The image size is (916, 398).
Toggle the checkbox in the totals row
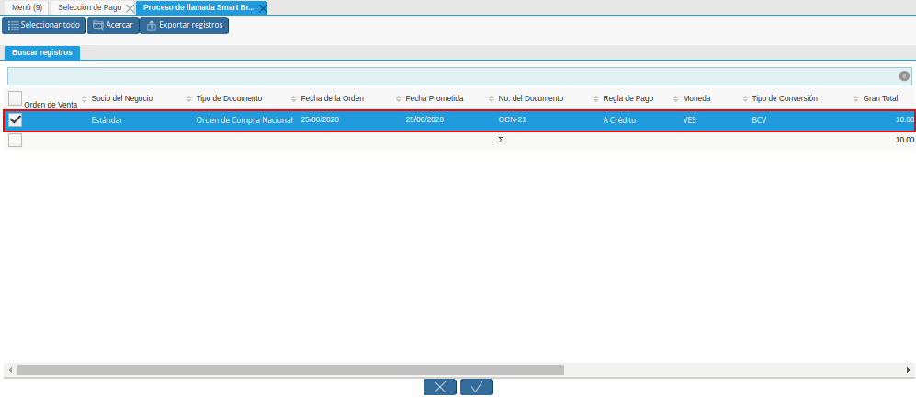(16, 141)
